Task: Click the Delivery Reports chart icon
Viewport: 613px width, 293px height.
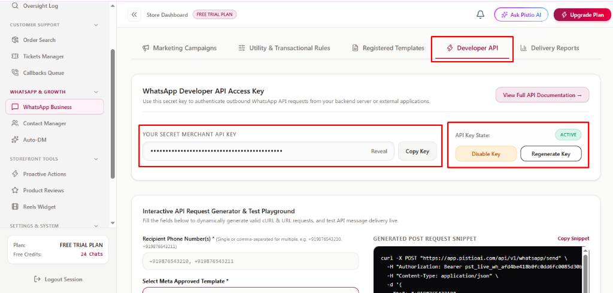Action: [523, 48]
